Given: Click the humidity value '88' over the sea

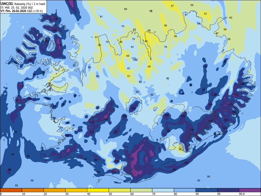Looking at the screenshot, I should [x=32, y=180].
